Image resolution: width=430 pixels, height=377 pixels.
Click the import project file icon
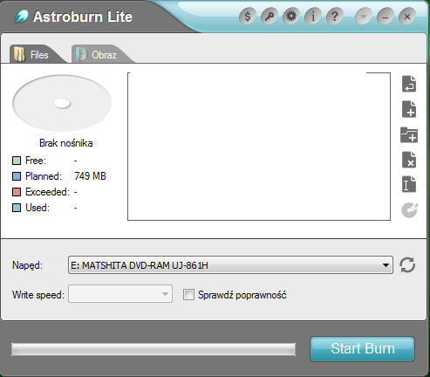pos(409,84)
